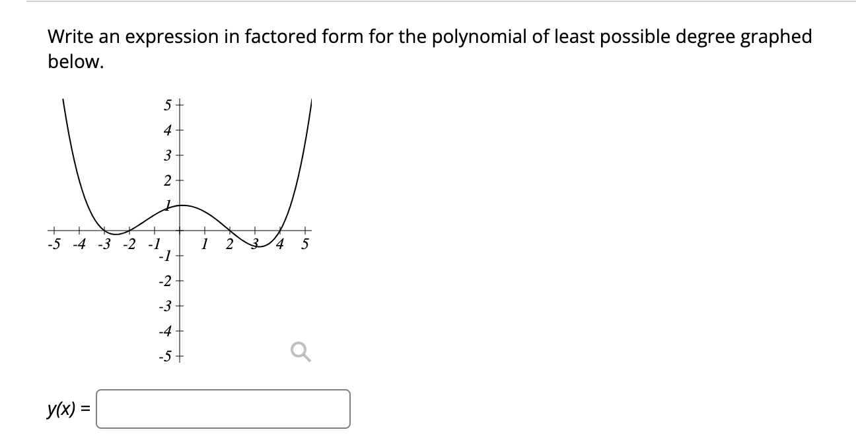The height and width of the screenshot is (444, 856).
Task: Click the tick label -5 on y-axis
Action: click(166, 355)
